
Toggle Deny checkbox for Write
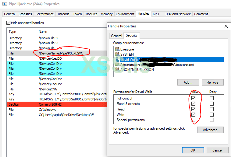[212, 115]
